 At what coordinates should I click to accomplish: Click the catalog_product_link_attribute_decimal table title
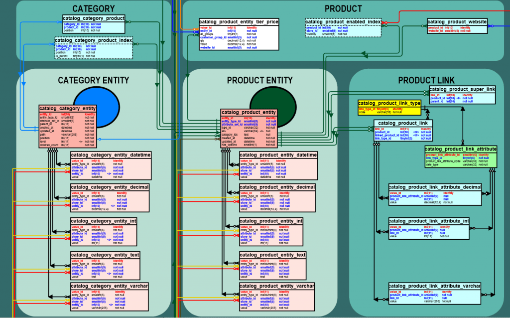[x=435, y=187]
